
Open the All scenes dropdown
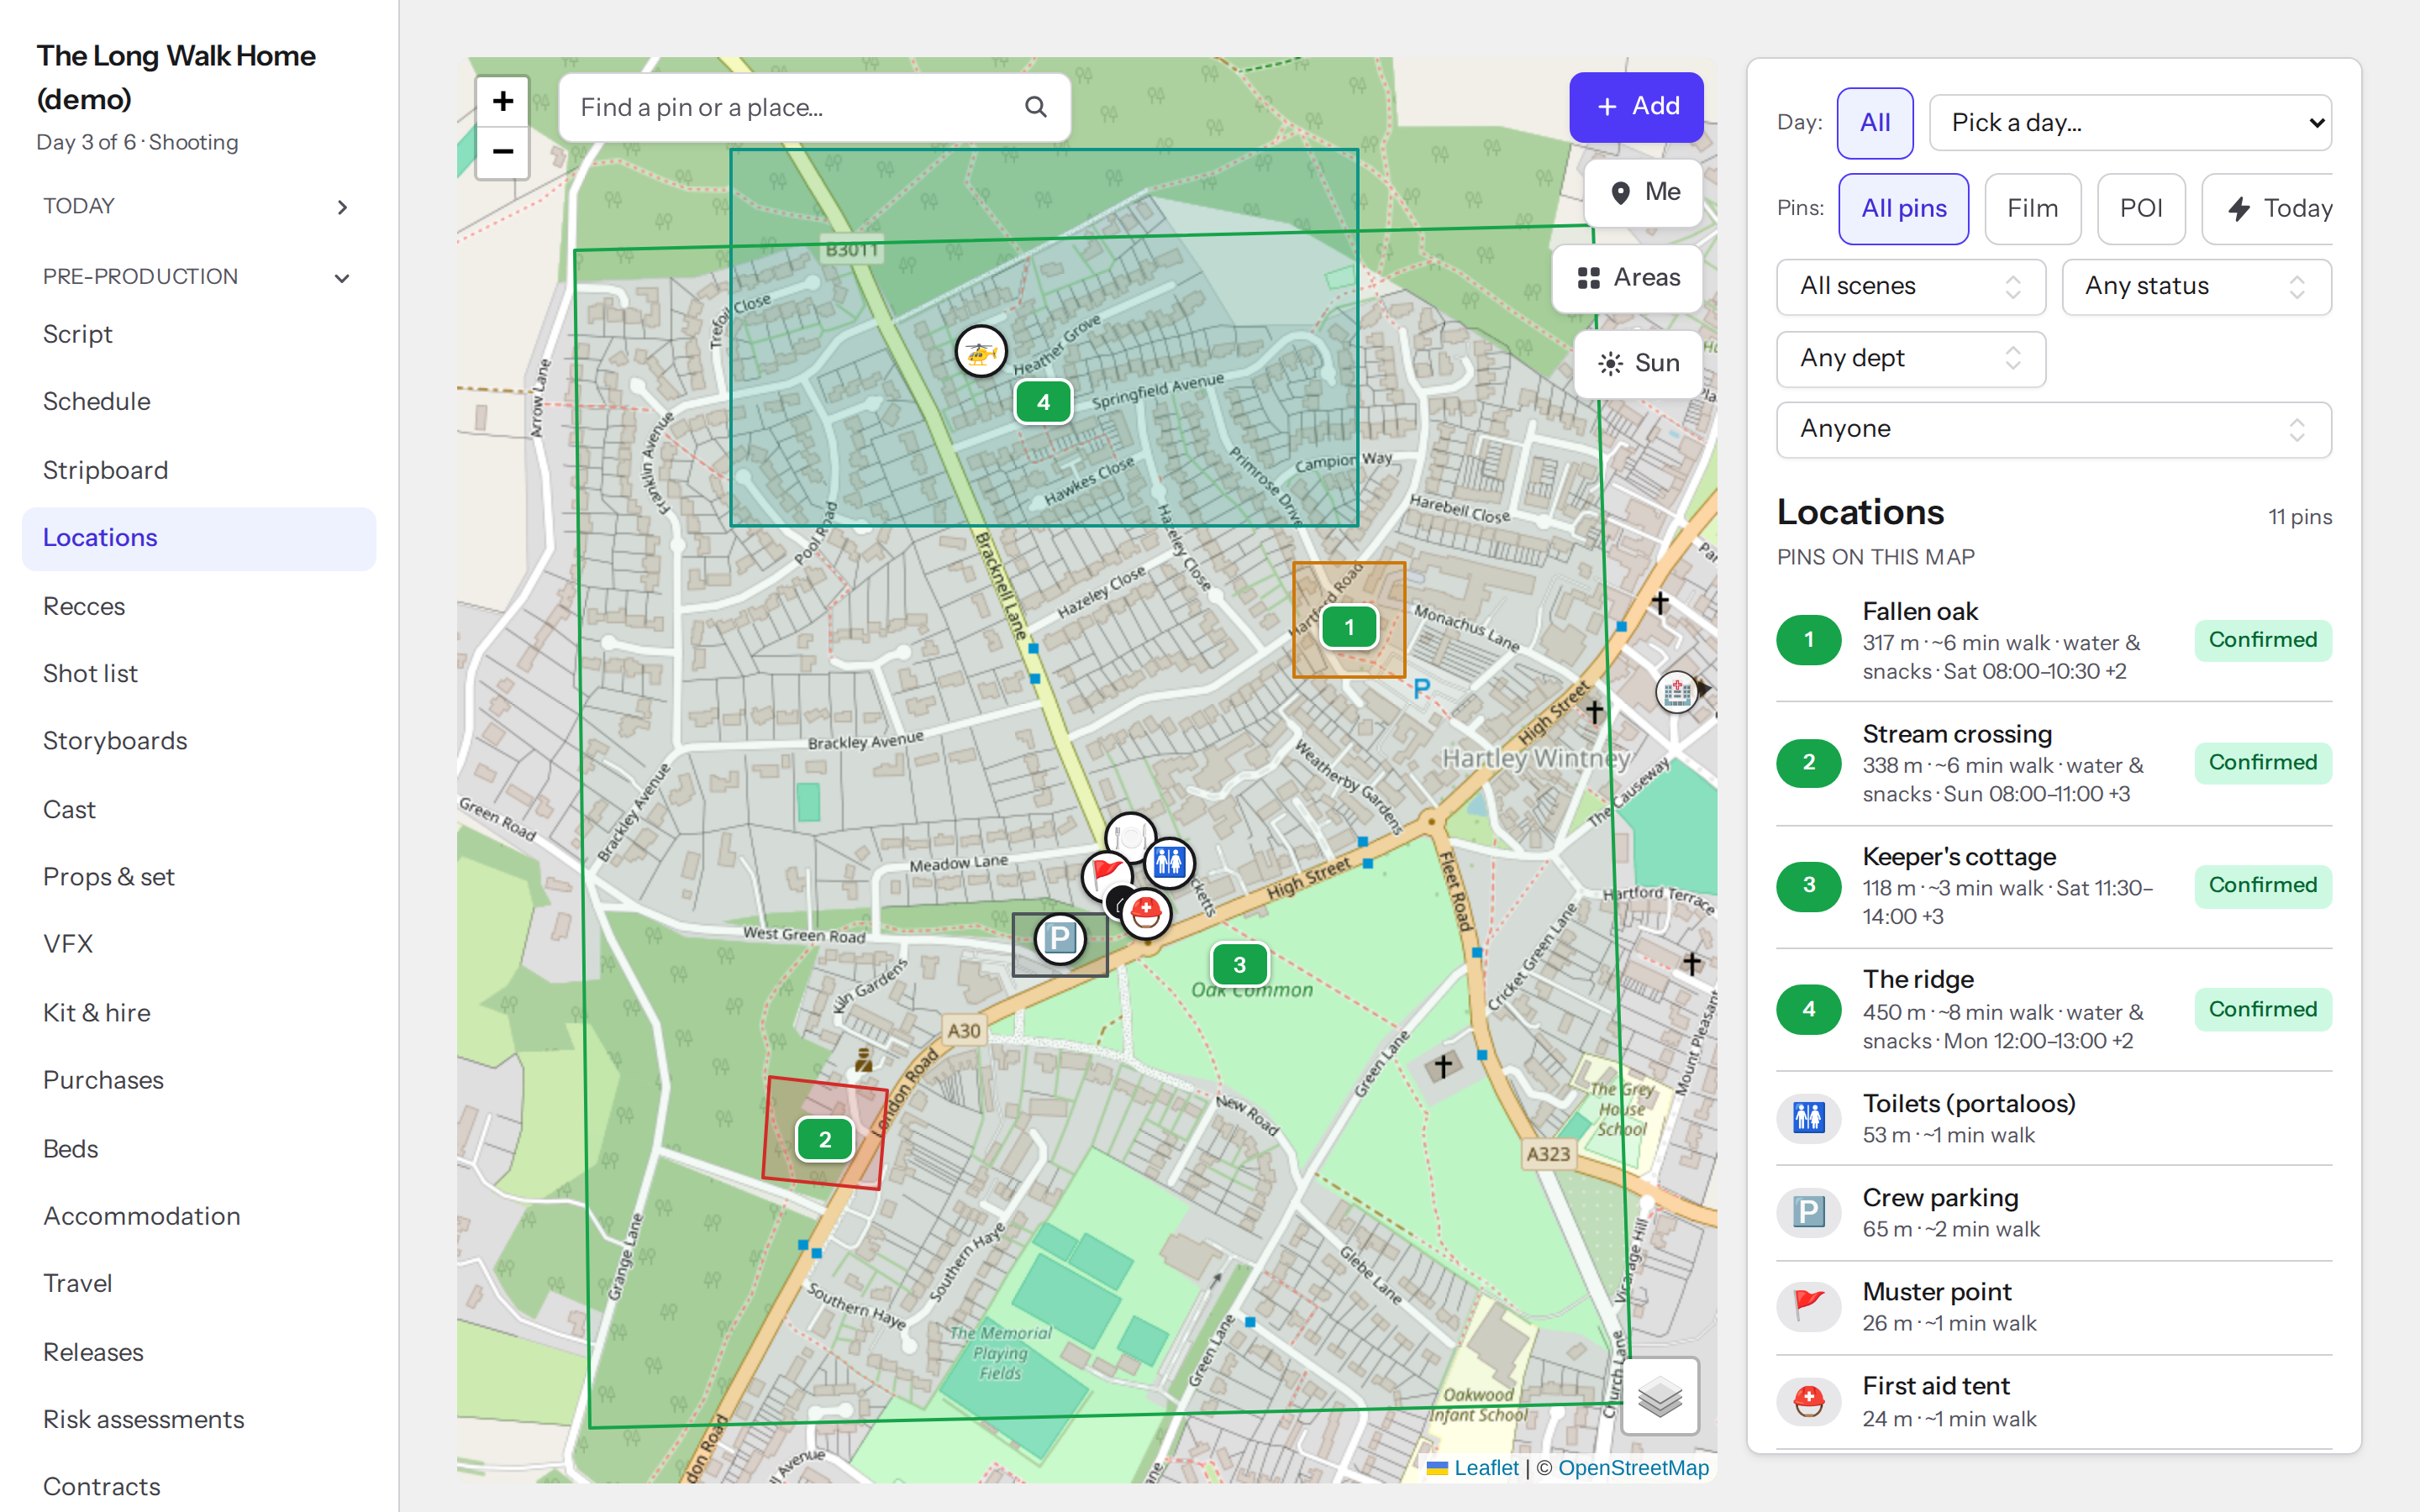coord(1911,287)
